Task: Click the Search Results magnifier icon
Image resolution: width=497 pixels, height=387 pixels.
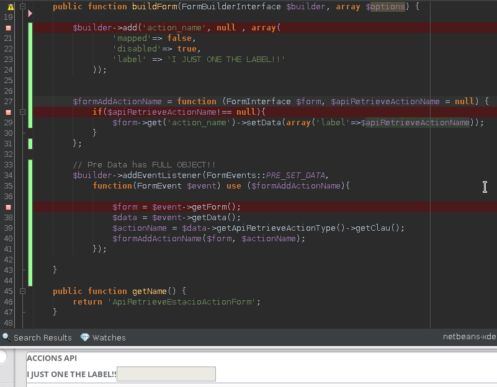Action: 6,337
